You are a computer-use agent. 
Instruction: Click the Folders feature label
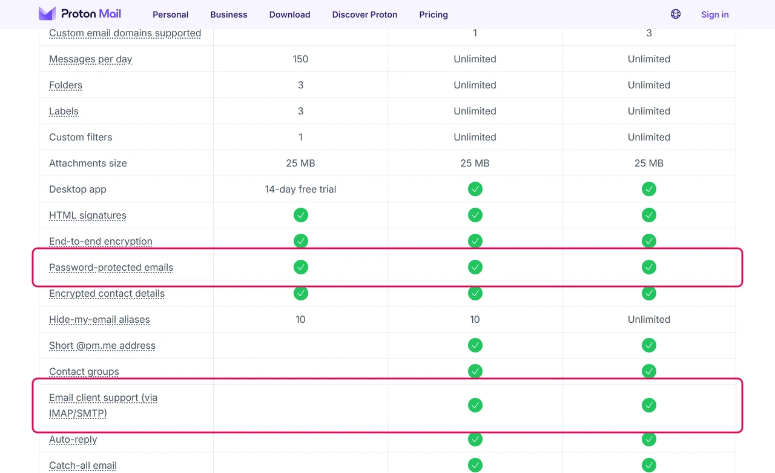[x=65, y=85]
